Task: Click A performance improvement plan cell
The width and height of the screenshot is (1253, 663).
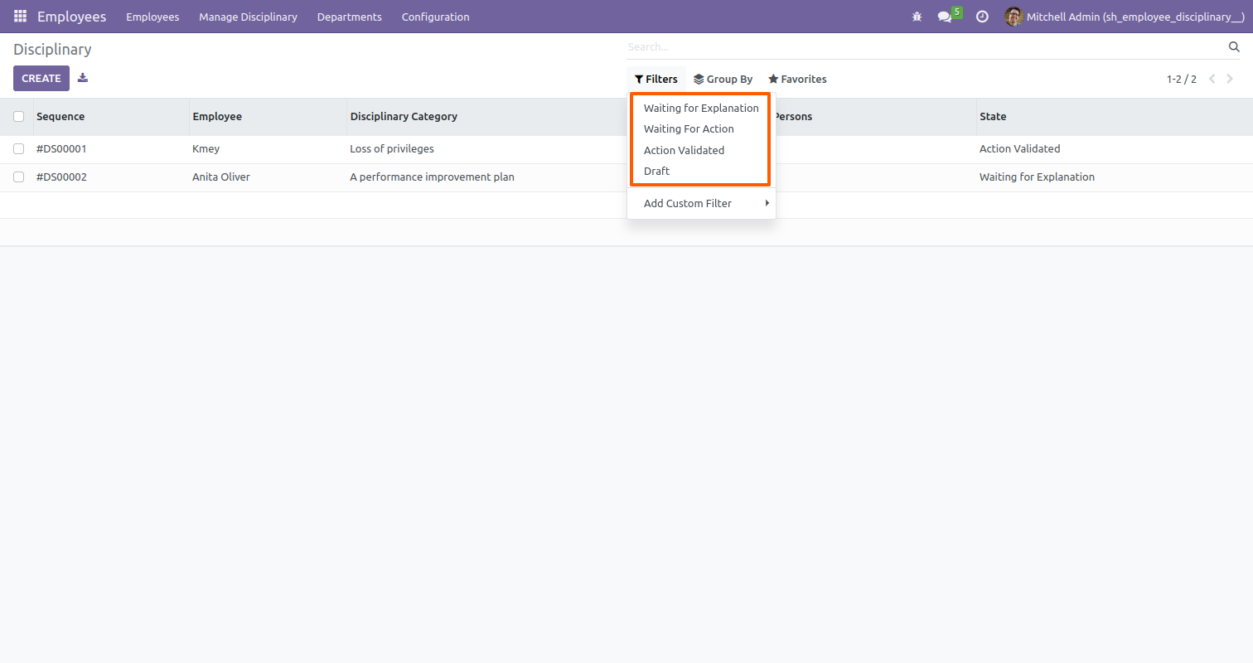Action: pyautogui.click(x=432, y=177)
